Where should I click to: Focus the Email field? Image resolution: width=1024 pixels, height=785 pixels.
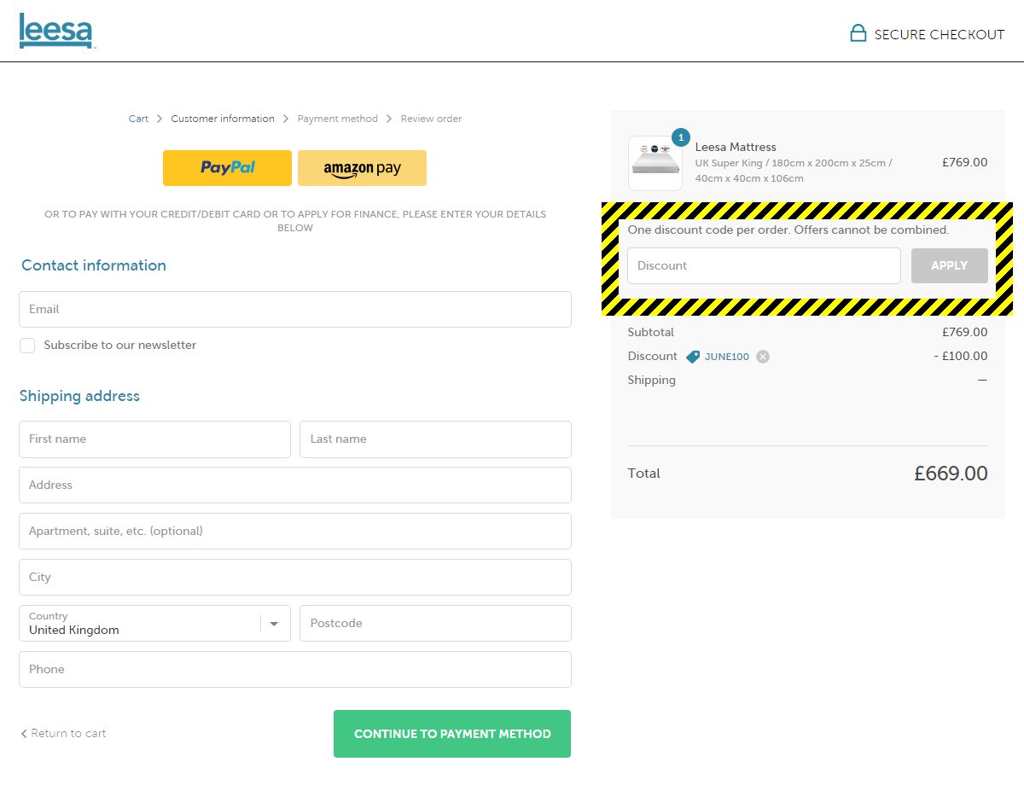[x=295, y=309]
